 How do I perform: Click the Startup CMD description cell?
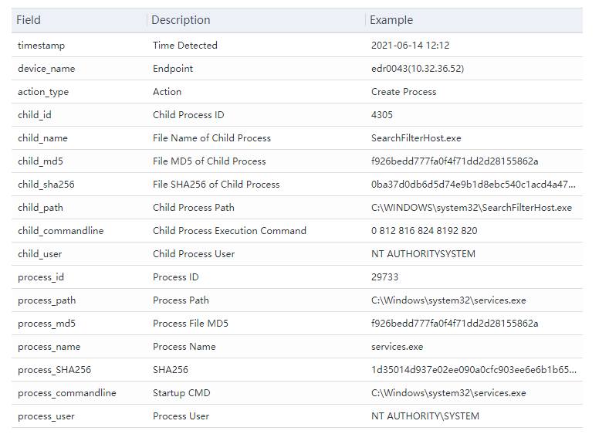pyautogui.click(x=181, y=393)
